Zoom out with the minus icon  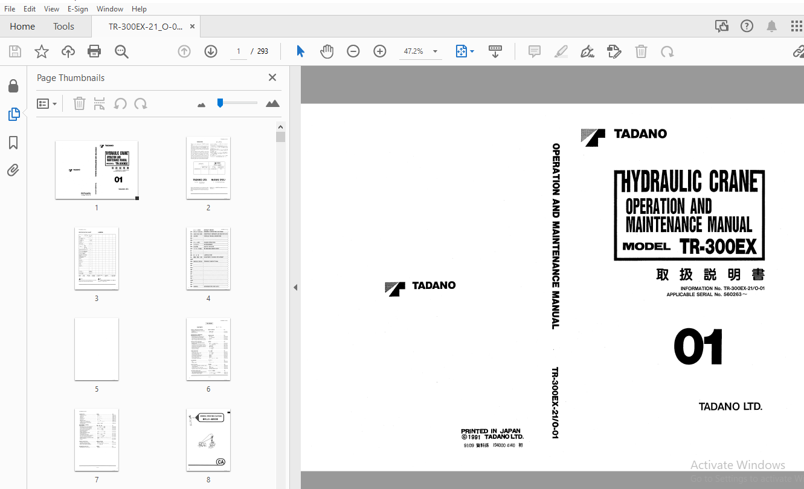point(353,51)
